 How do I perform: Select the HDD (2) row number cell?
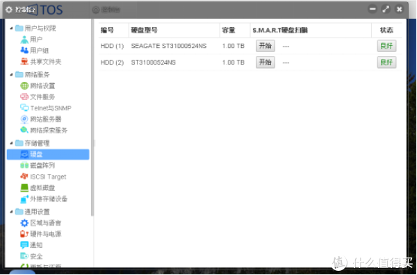tap(112, 62)
